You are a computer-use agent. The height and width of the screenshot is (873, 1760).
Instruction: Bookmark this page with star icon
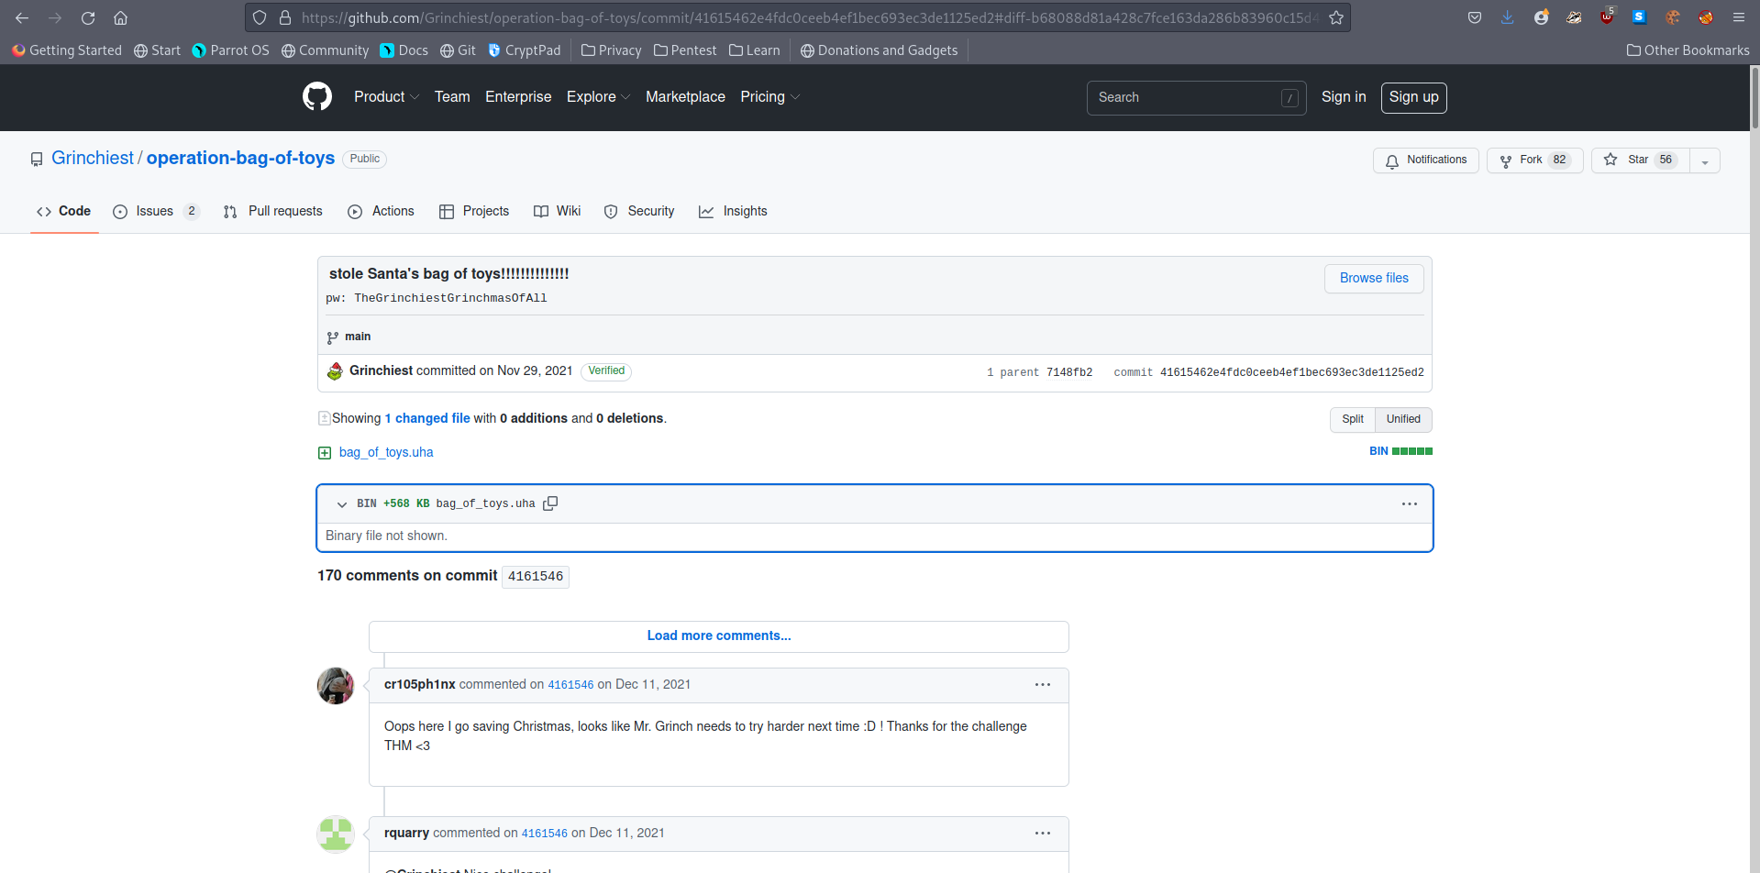[x=1336, y=17]
